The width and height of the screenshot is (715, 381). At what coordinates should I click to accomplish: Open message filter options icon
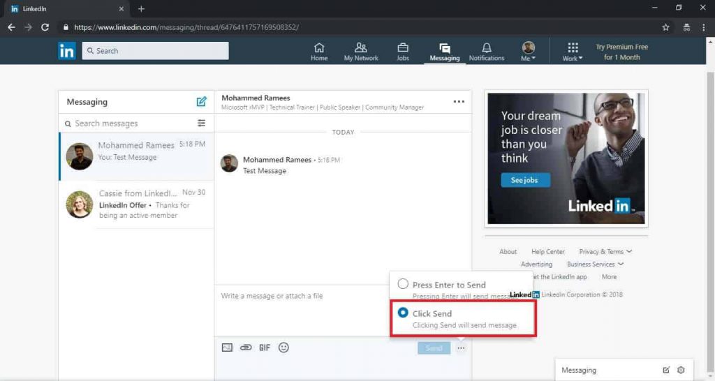[201, 123]
